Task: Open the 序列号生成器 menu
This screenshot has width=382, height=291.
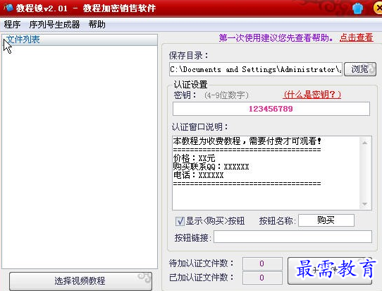Action: pyautogui.click(x=54, y=25)
